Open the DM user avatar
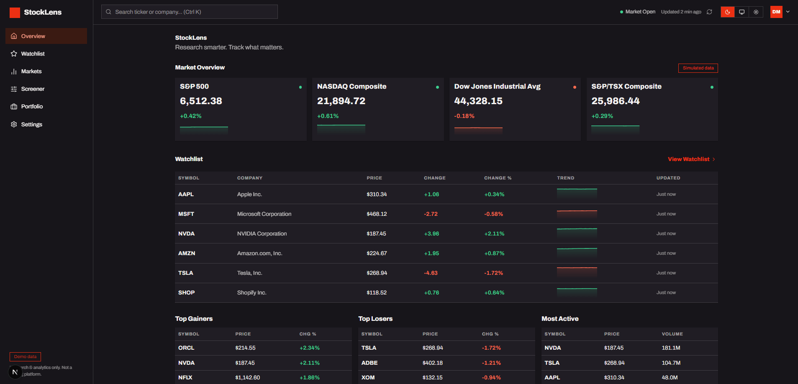 776,12
